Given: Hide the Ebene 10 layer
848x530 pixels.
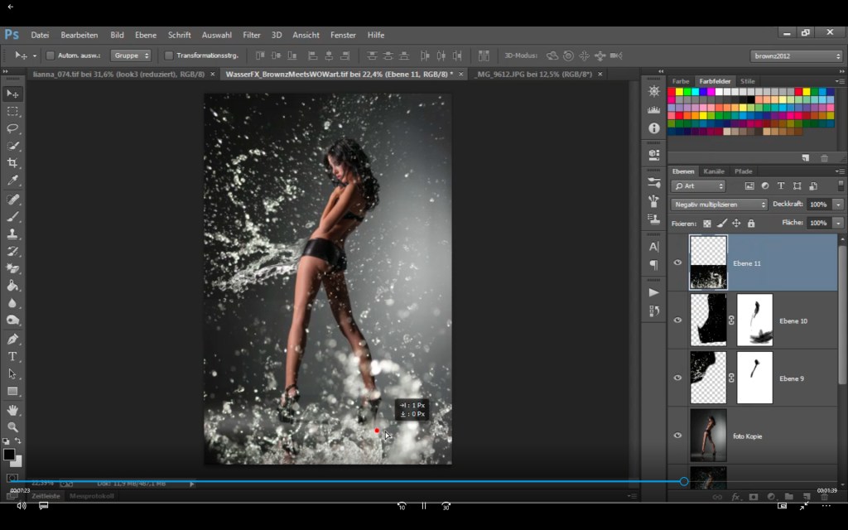Looking at the screenshot, I should tap(677, 320).
